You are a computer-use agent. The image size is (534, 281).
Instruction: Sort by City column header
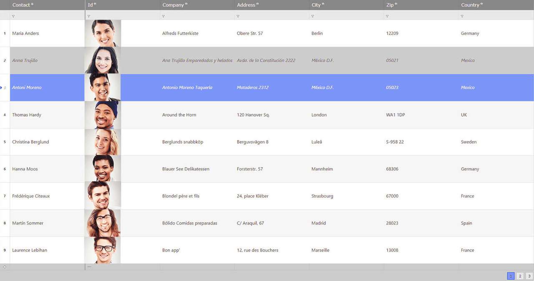(x=316, y=5)
